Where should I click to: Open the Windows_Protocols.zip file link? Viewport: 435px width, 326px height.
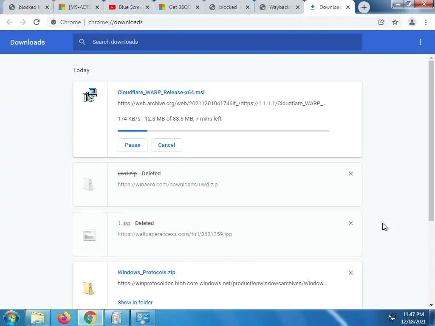(147, 272)
